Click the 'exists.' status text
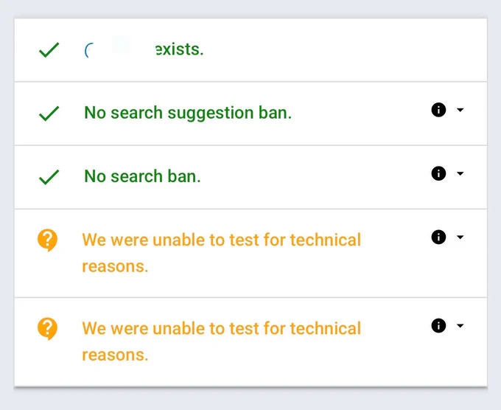Image resolution: width=501 pixels, height=410 pixels. [x=180, y=49]
